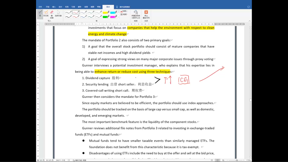The height and width of the screenshot is (162, 288).
Task: Open the Mailings (邮件) tab
Action: (x=80, y=7)
